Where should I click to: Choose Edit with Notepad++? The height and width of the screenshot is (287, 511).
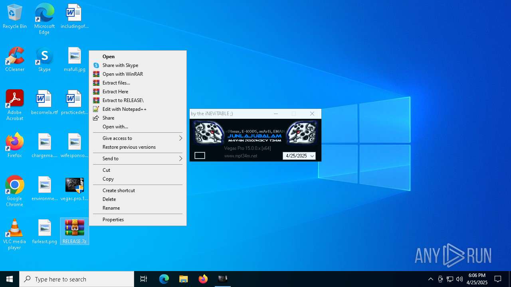[138, 109]
